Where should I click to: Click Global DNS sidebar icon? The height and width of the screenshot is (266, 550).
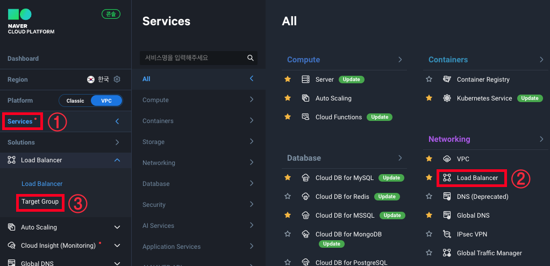[x=12, y=263]
